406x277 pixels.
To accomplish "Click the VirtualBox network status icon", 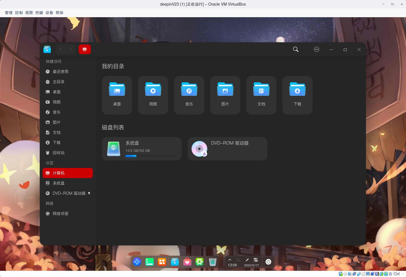I will coord(354,274).
